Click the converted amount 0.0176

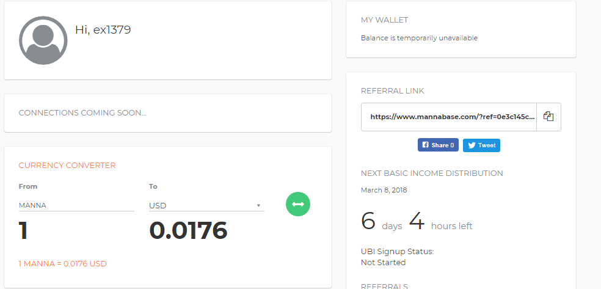click(188, 230)
